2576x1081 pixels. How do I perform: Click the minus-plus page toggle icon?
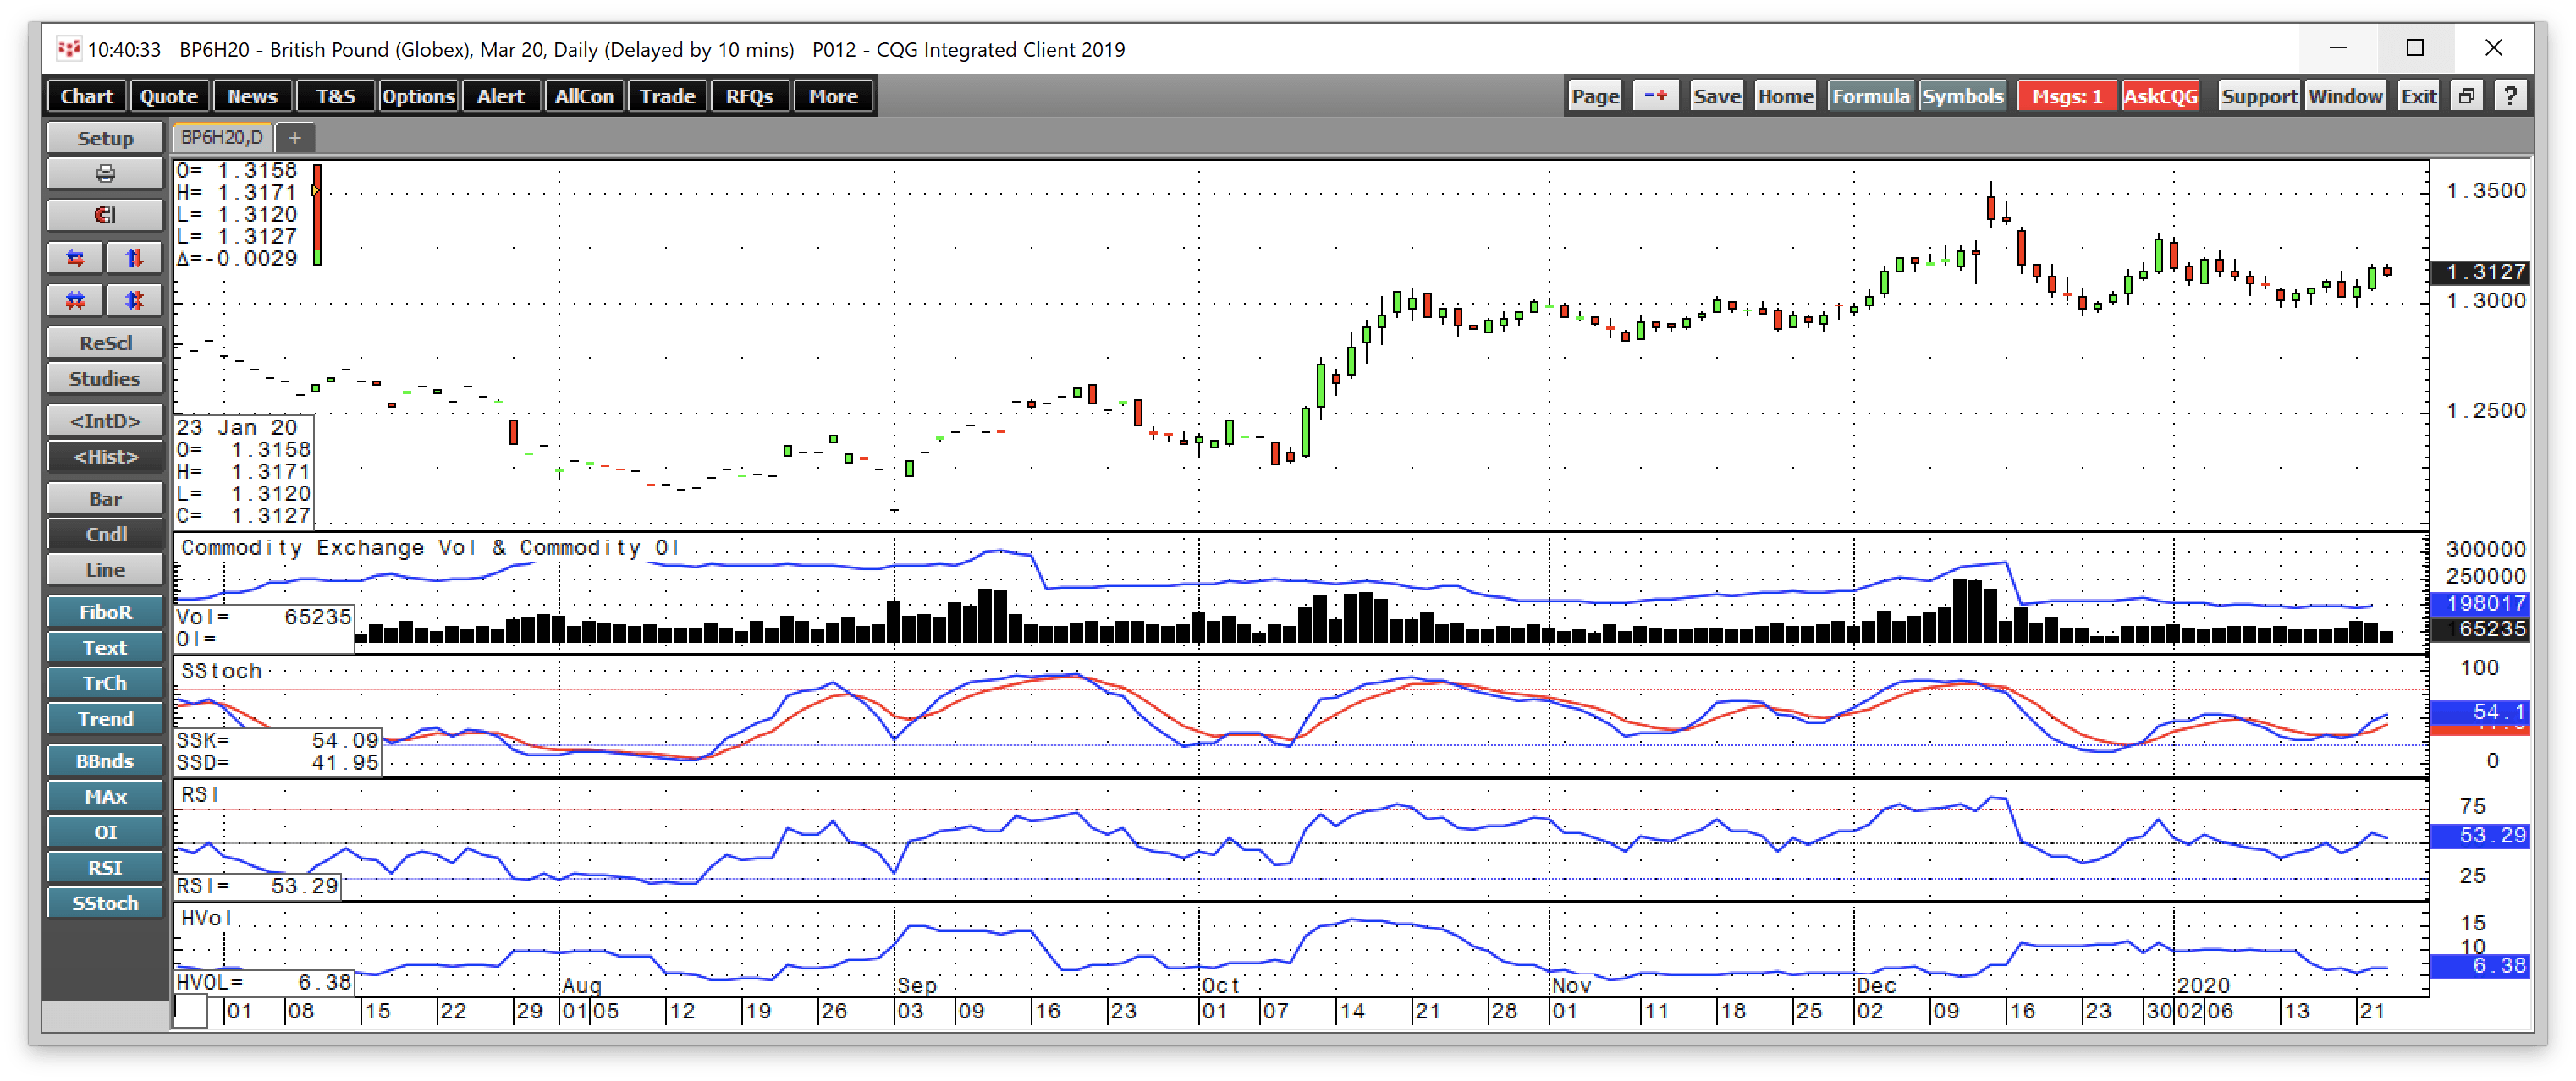(x=1655, y=96)
